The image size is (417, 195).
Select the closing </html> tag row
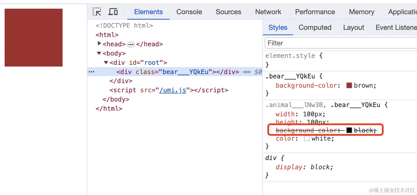tap(109, 109)
